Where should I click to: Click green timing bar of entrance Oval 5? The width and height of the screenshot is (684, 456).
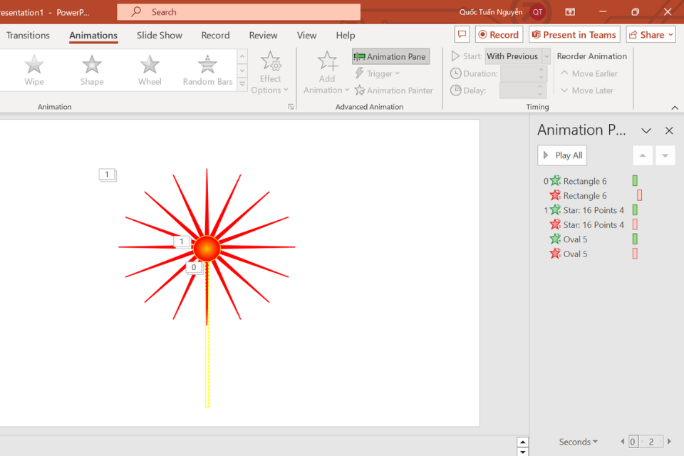(x=635, y=239)
